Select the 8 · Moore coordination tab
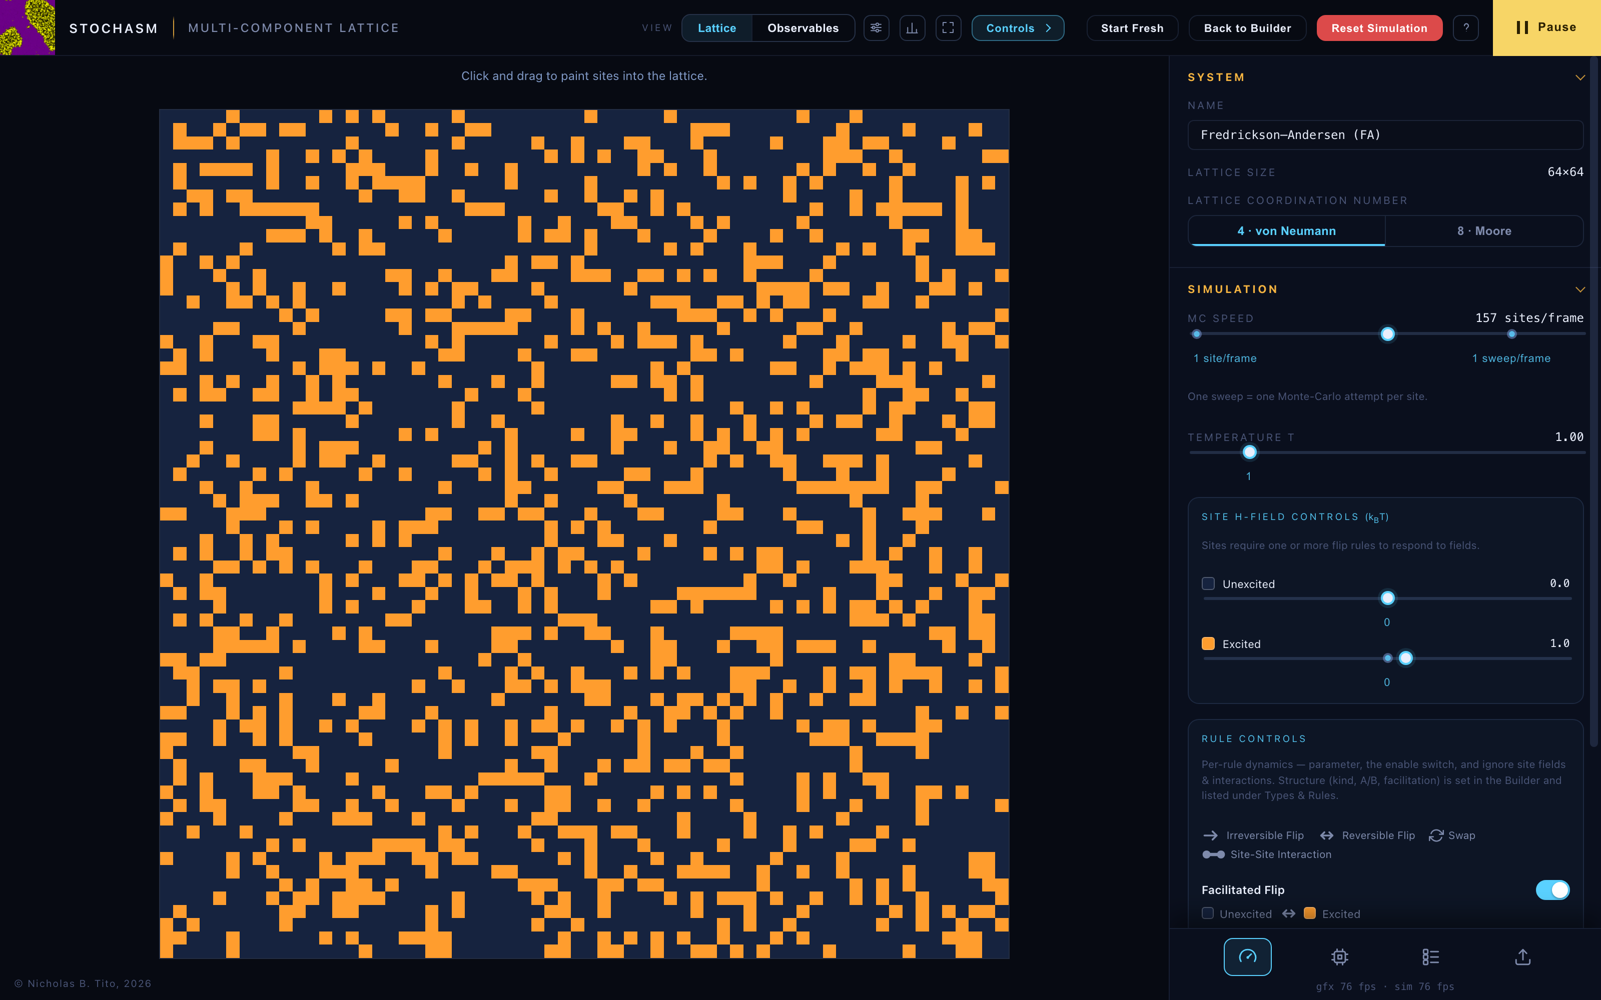Screen dimensions: 1601x1000 tap(1484, 231)
